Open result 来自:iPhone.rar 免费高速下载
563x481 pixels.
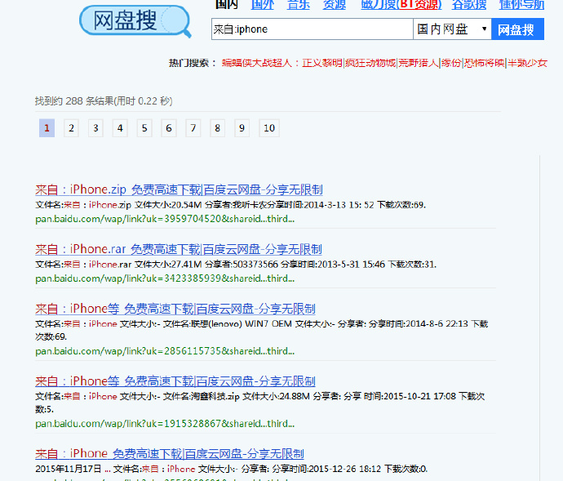(179, 249)
